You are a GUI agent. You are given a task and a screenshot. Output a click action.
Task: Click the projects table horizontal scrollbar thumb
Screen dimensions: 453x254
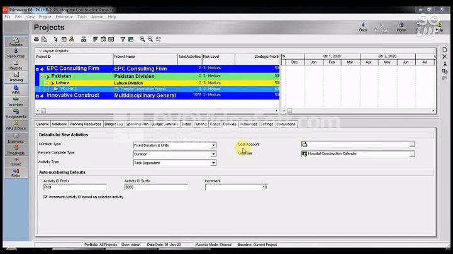tap(43, 111)
